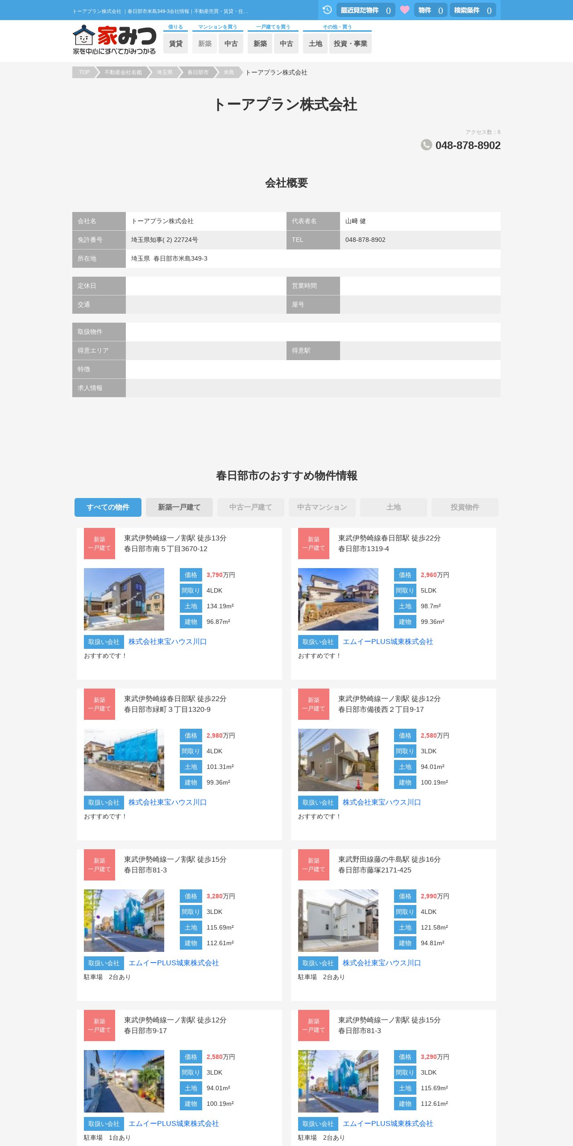Switch to 新築一戸建て tab

coord(179,507)
